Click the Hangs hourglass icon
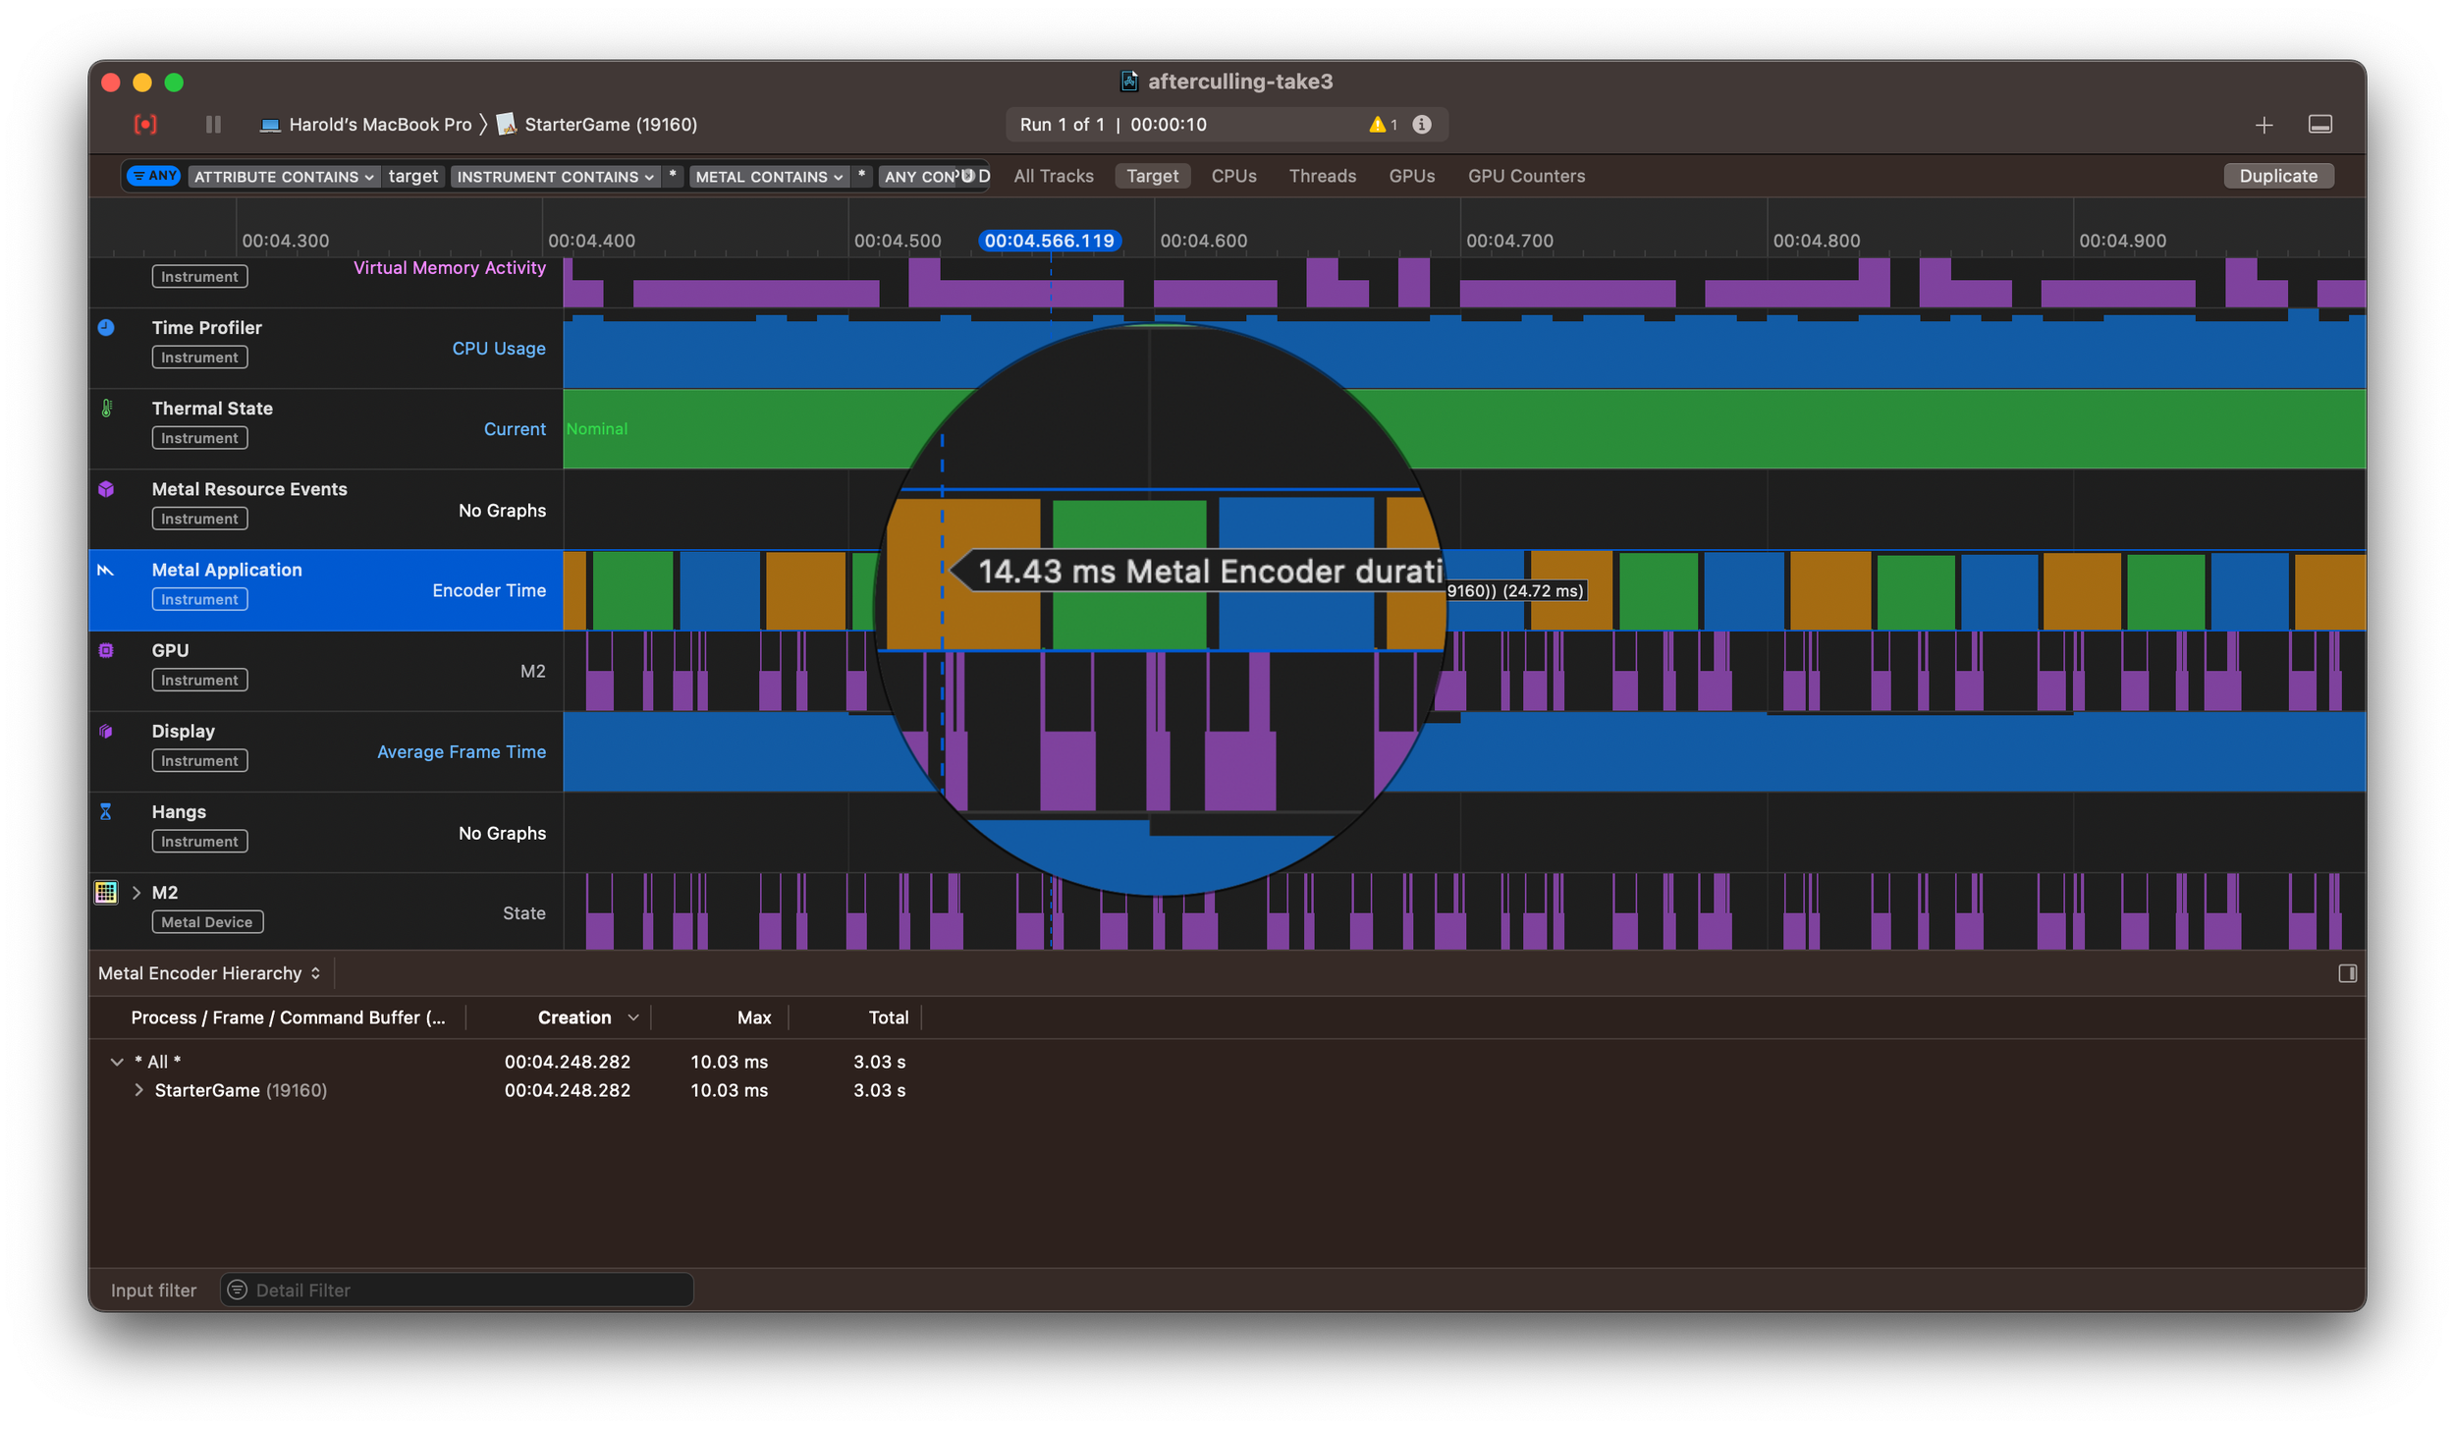This screenshot has height=1429, width=2455. point(106,812)
